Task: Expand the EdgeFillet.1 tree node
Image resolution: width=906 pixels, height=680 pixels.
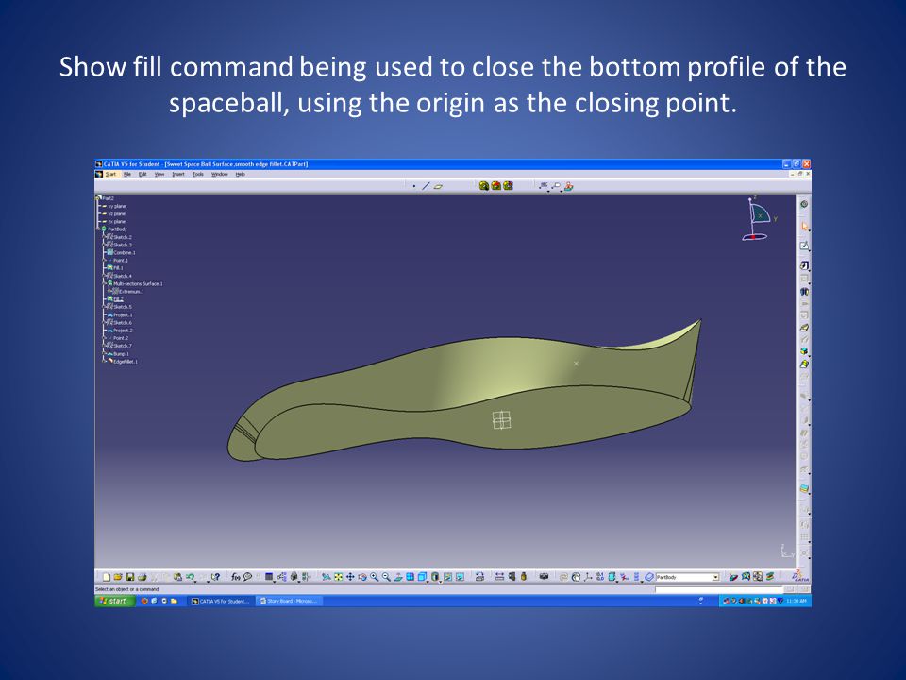Action: [x=105, y=362]
